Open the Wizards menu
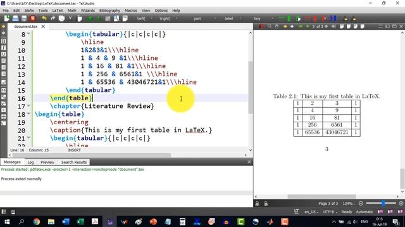The width and height of the screenshot is (405, 227). 88,11
